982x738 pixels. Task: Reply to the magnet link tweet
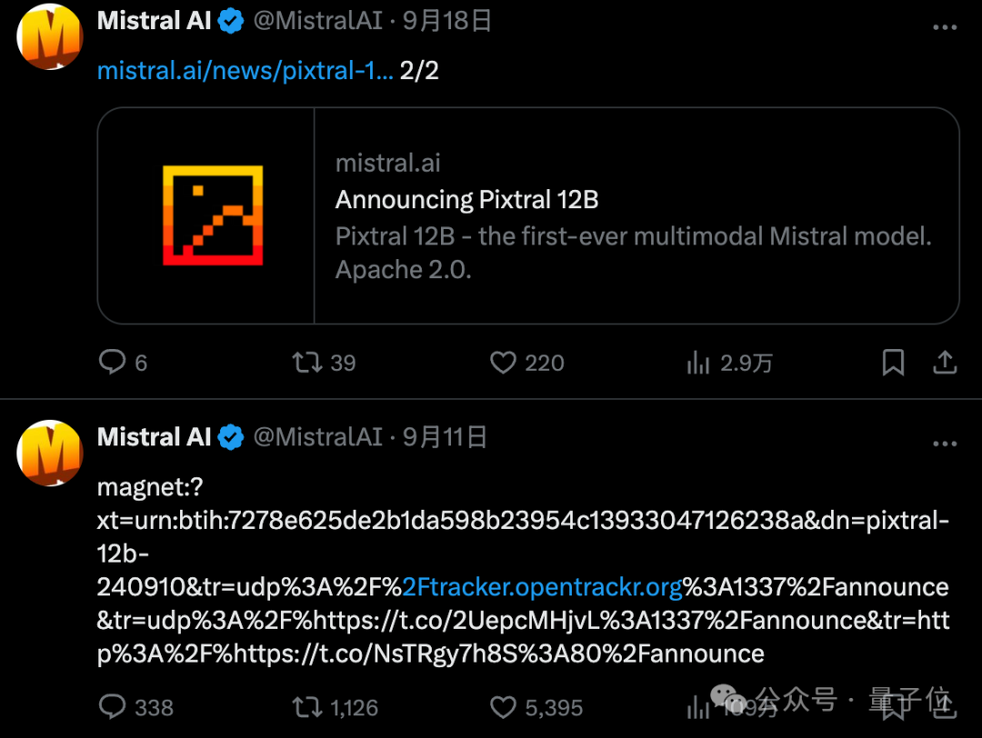tap(114, 707)
